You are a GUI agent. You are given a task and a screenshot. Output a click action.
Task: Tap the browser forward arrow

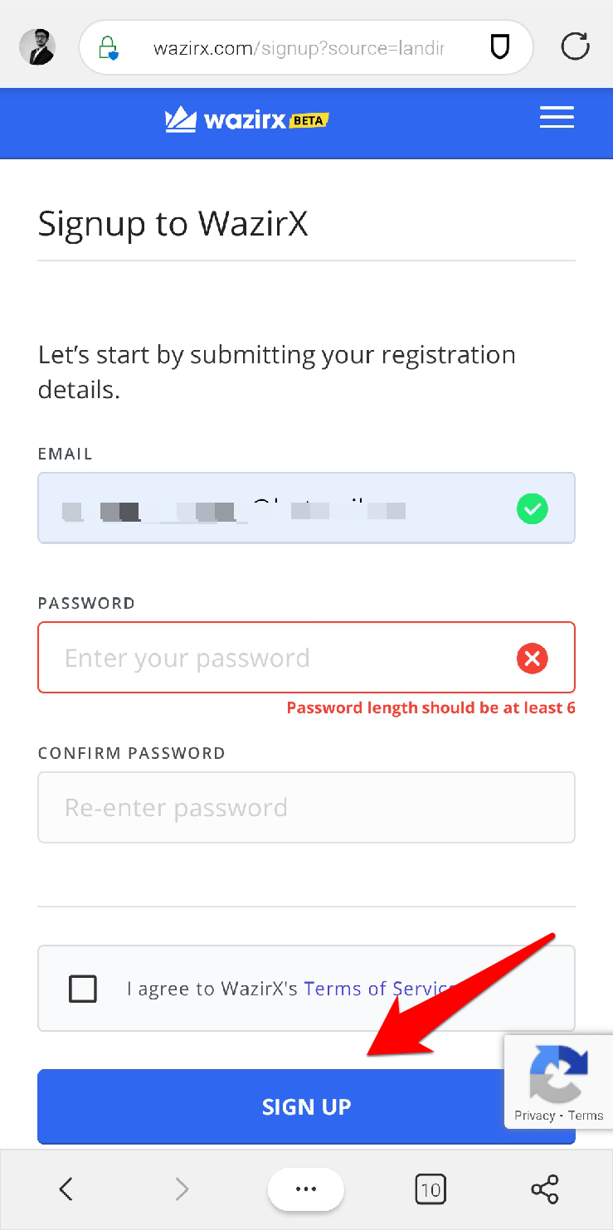[x=182, y=1189]
